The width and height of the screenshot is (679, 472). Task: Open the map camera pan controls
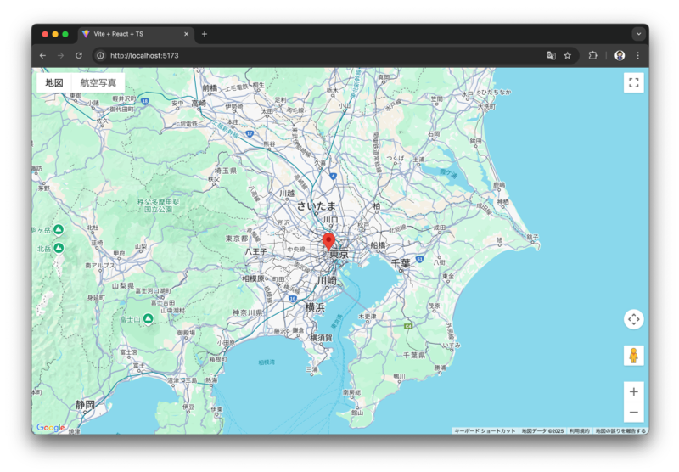coord(633,319)
